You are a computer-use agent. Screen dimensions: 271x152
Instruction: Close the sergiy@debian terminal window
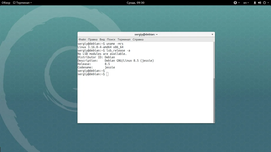pyautogui.click(x=212, y=34)
